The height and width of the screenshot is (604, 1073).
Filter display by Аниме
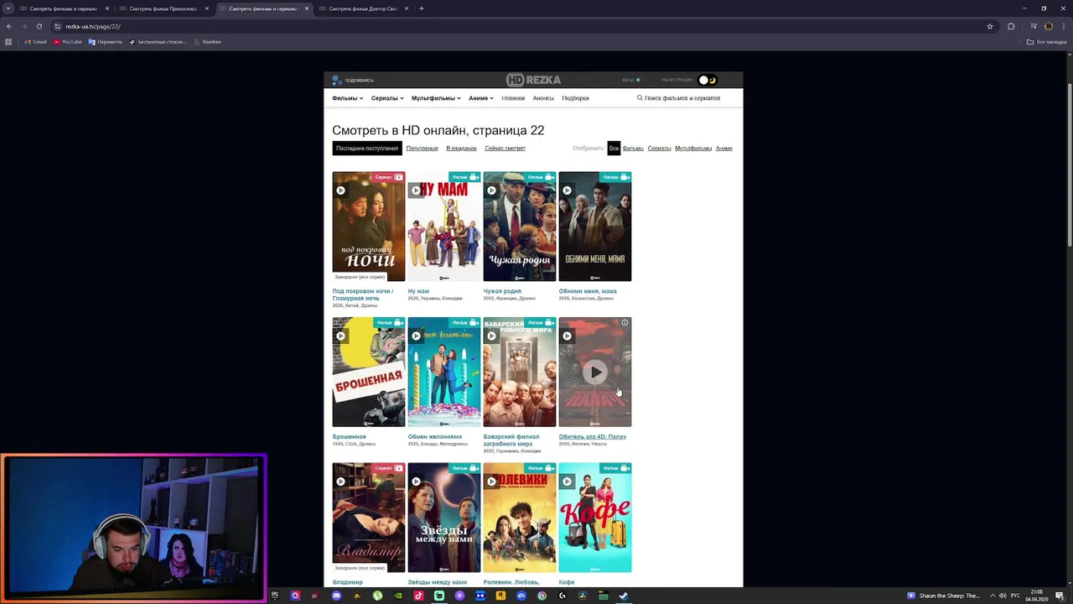pos(724,148)
